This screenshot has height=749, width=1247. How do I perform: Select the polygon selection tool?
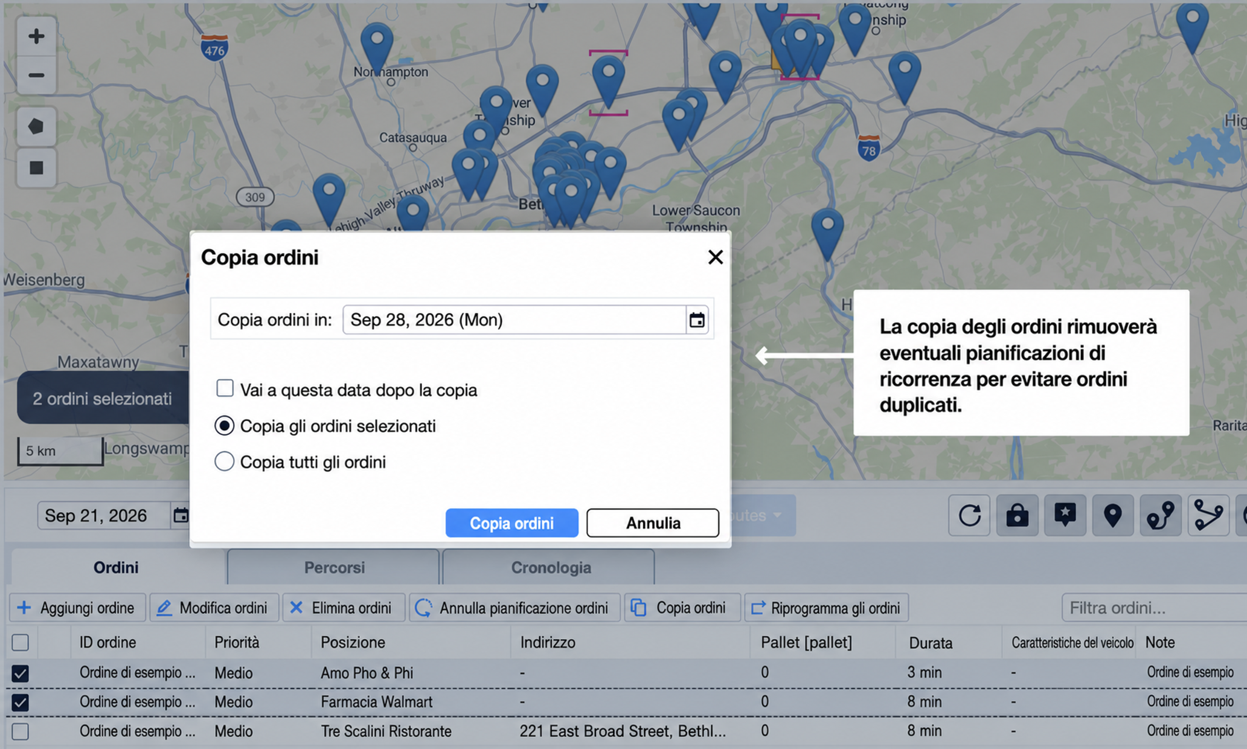[x=36, y=127]
